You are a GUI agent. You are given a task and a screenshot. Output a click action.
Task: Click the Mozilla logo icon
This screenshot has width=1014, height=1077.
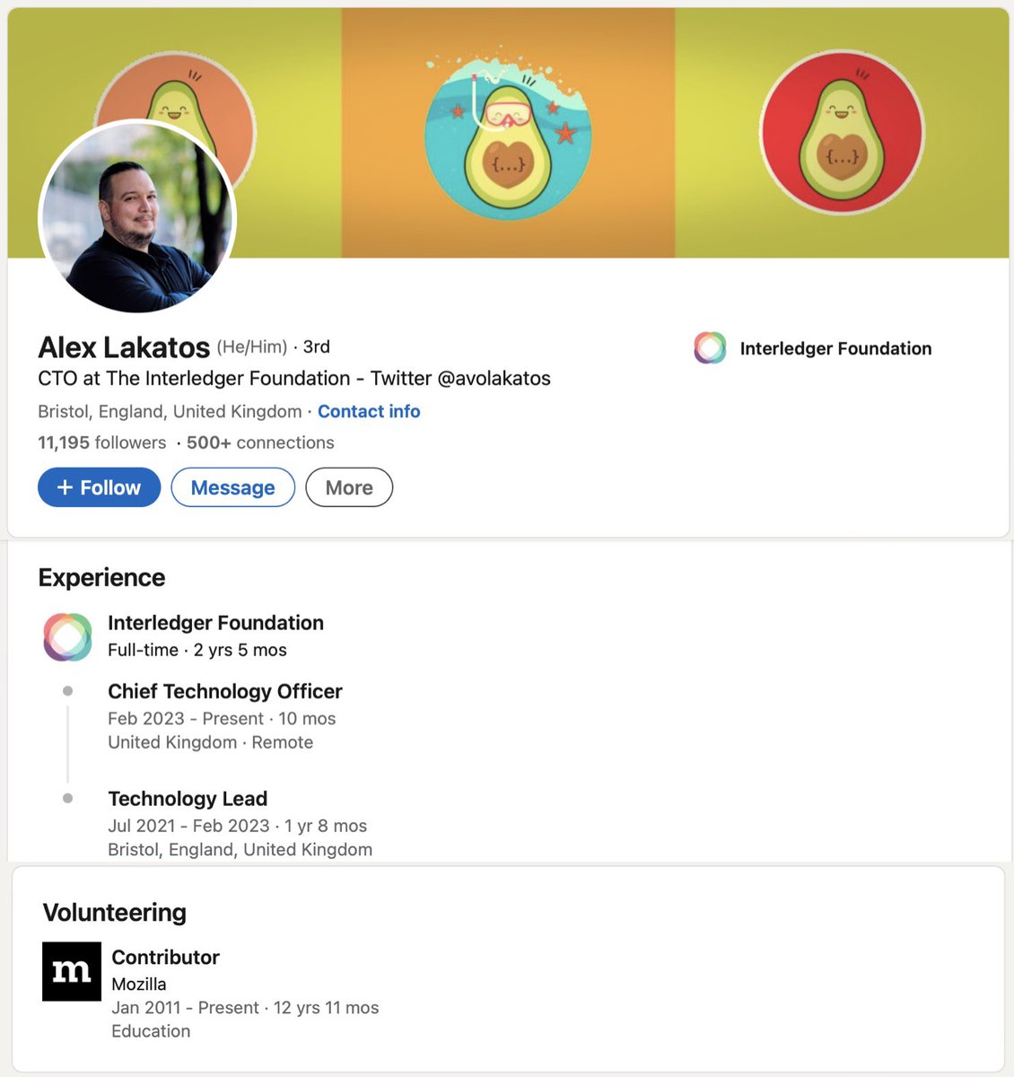72,971
